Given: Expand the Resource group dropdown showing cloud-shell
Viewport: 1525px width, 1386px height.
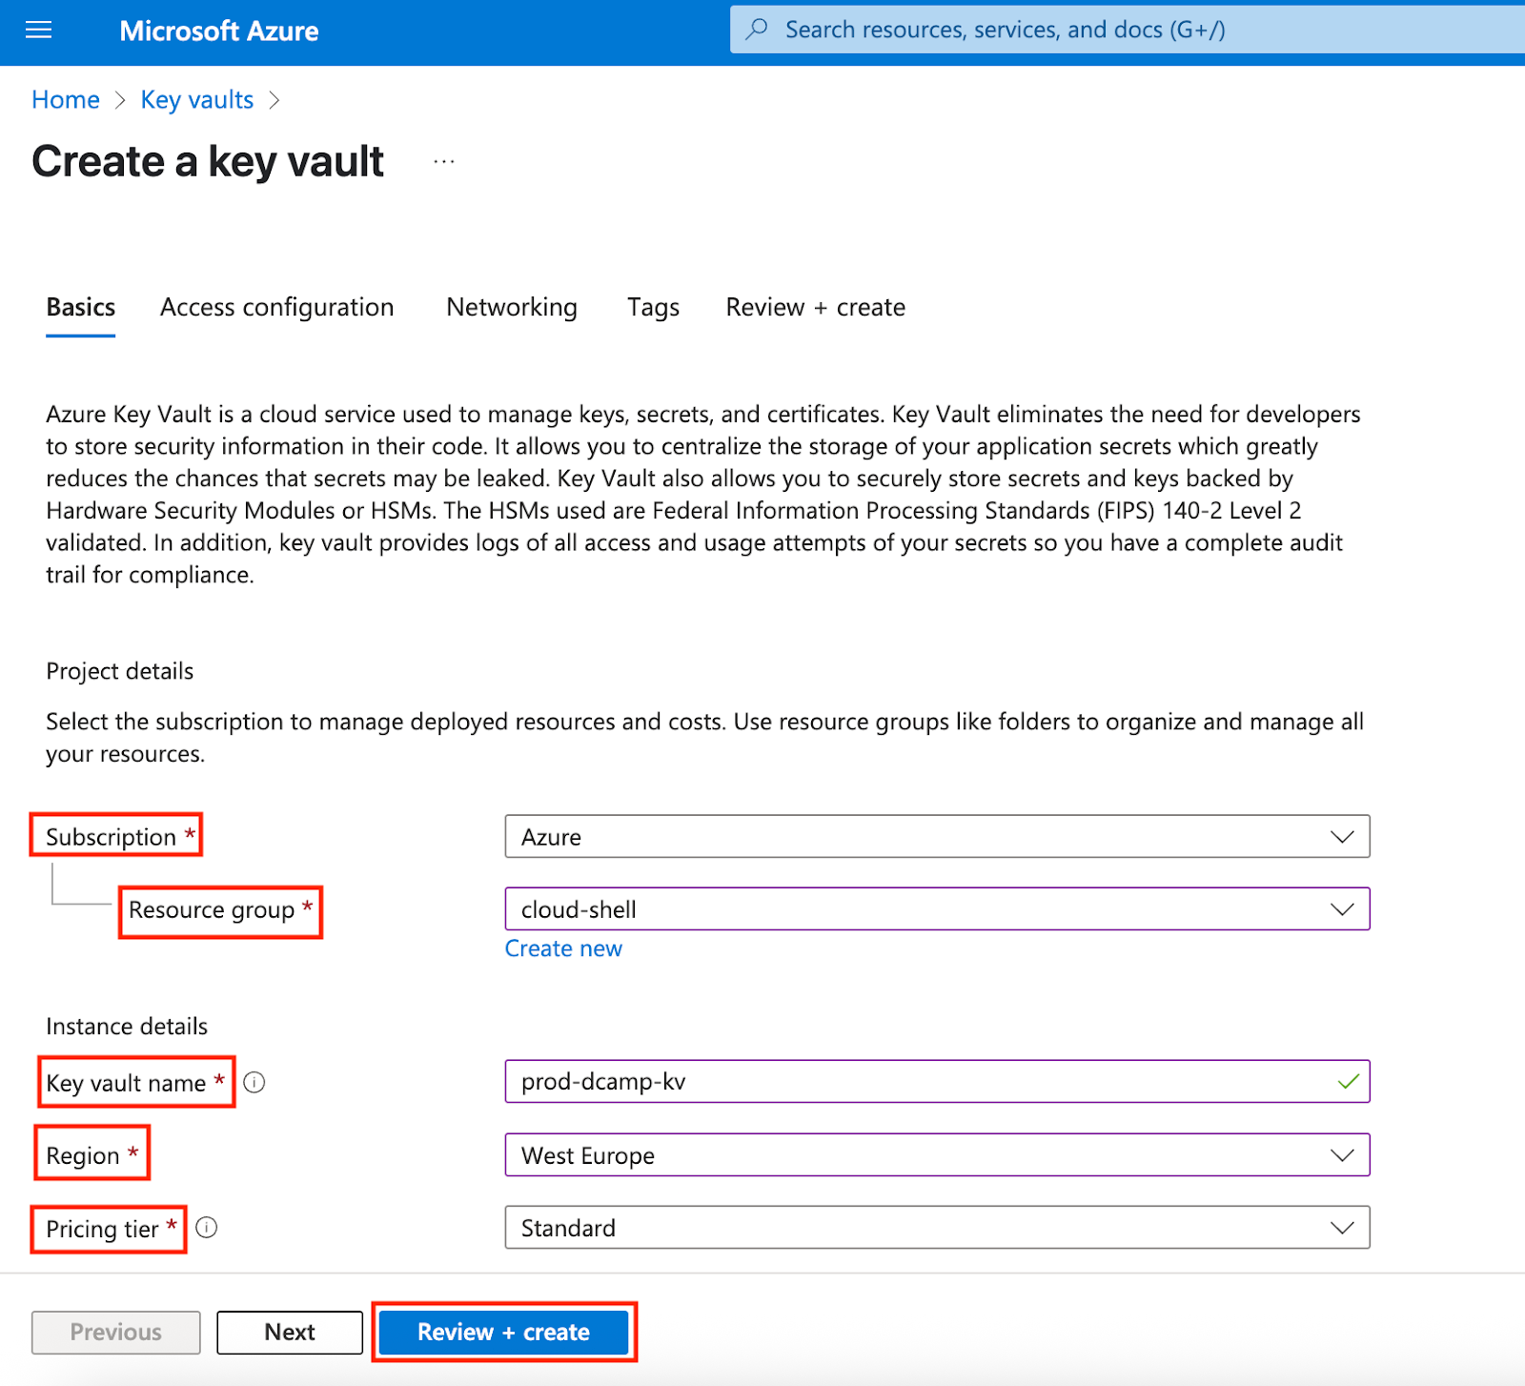Looking at the screenshot, I should click(938, 909).
